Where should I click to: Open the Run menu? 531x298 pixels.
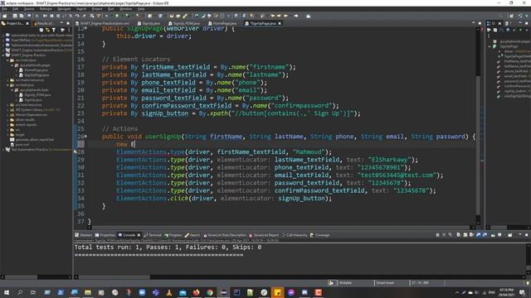click(x=111, y=9)
